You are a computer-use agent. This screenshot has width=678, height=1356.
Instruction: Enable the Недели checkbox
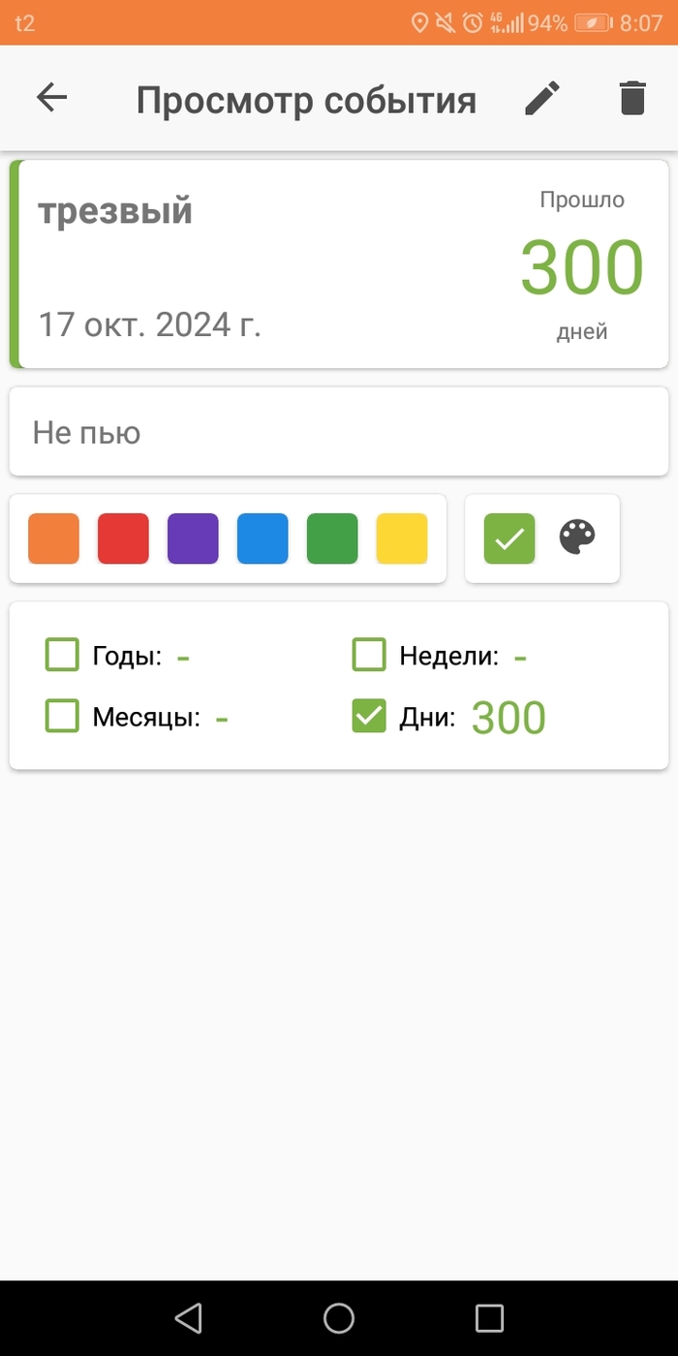click(x=369, y=656)
